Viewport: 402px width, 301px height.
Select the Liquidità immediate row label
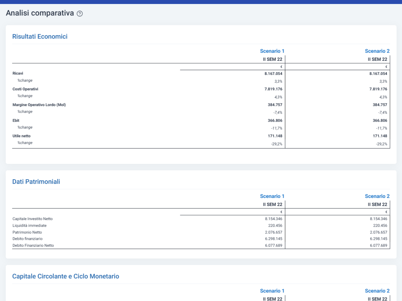pyautogui.click(x=29, y=225)
